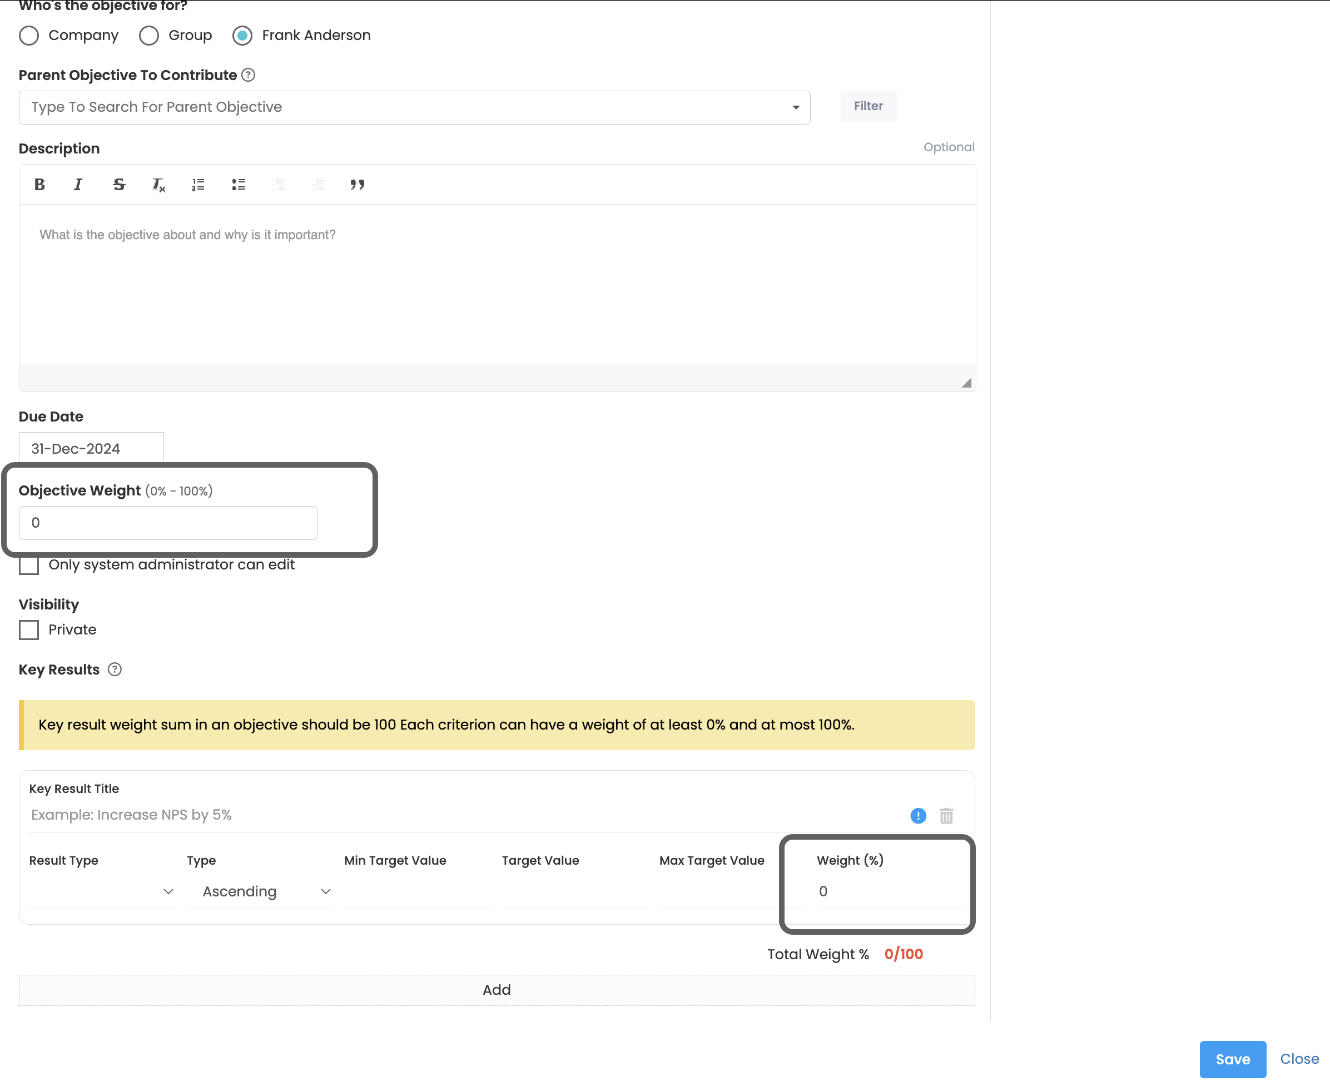Open Parent Objective help tooltip icon

(249, 75)
